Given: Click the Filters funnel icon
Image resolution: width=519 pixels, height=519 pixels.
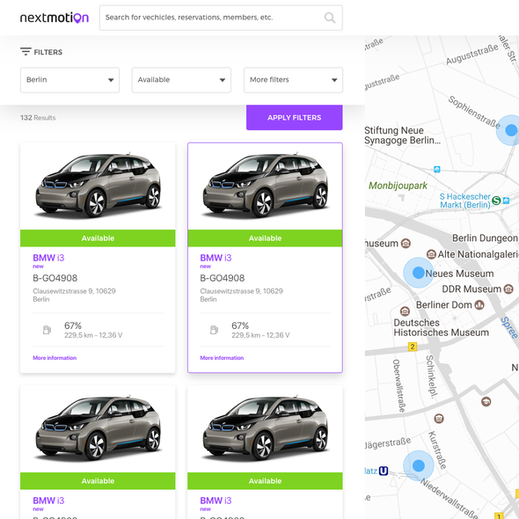Looking at the screenshot, I should tap(26, 52).
